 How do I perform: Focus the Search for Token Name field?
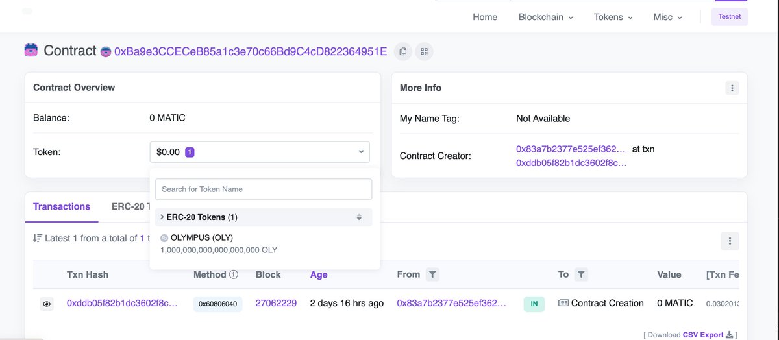pos(264,189)
